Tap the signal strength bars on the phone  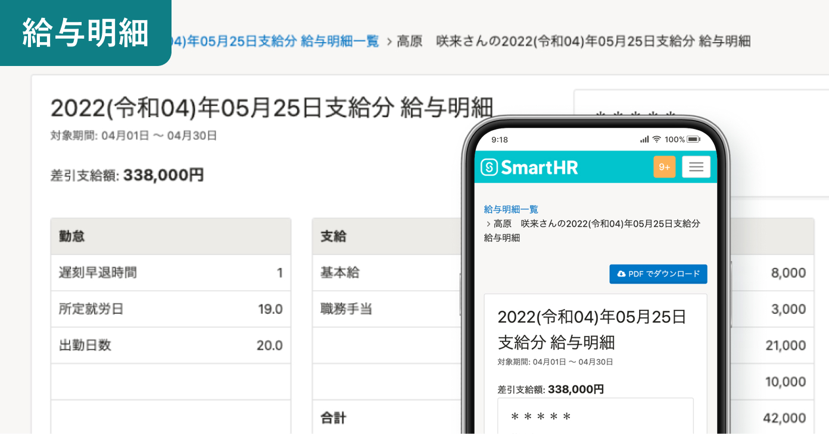pyautogui.click(x=644, y=139)
